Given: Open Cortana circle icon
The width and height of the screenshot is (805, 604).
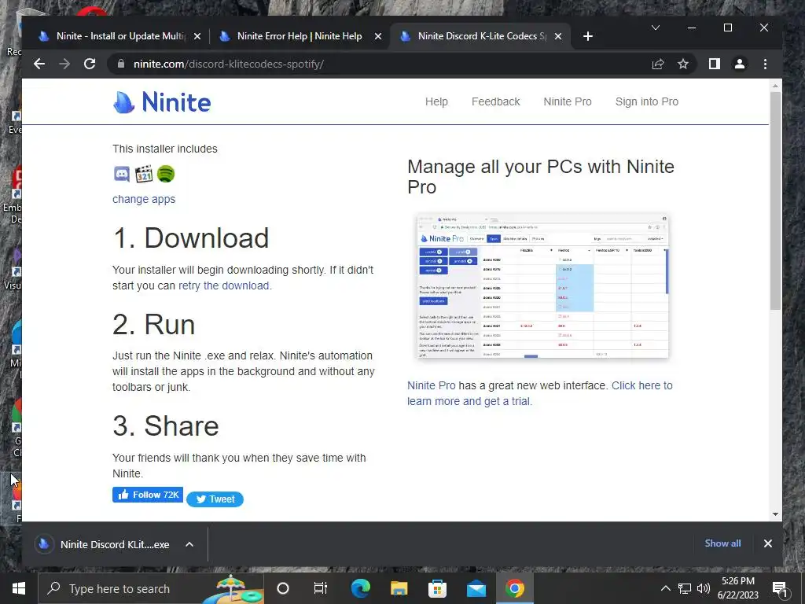Looking at the screenshot, I should click(x=283, y=588).
